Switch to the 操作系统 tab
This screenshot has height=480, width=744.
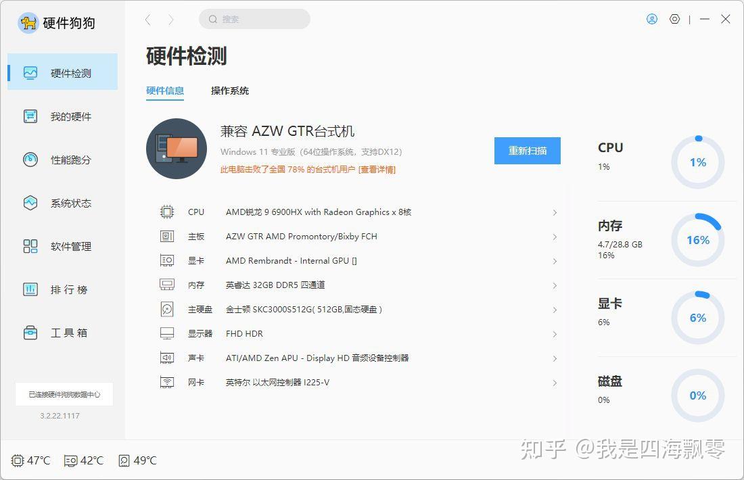point(230,90)
